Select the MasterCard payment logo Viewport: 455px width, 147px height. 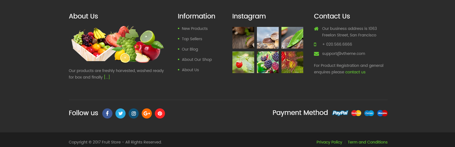(356, 113)
